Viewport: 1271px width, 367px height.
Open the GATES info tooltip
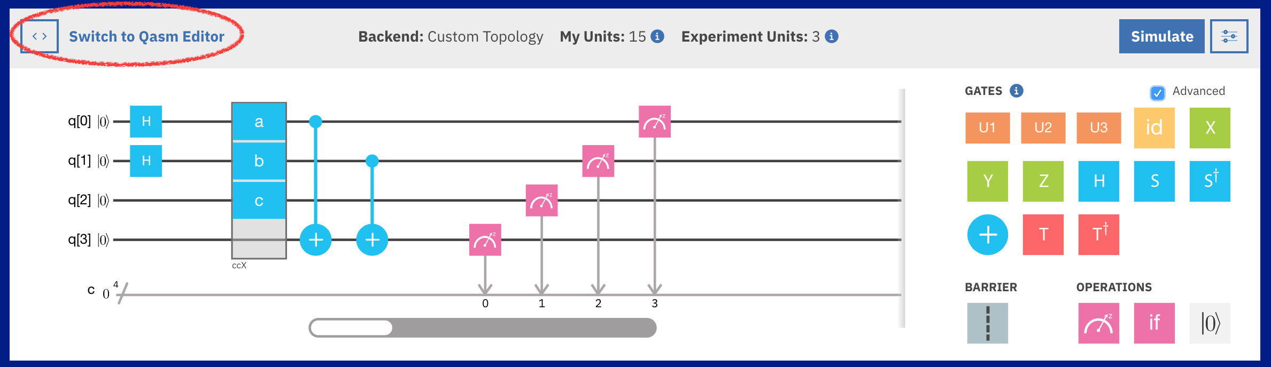1016,91
